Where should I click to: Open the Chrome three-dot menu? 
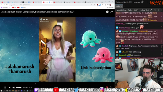click(x=113, y=5)
